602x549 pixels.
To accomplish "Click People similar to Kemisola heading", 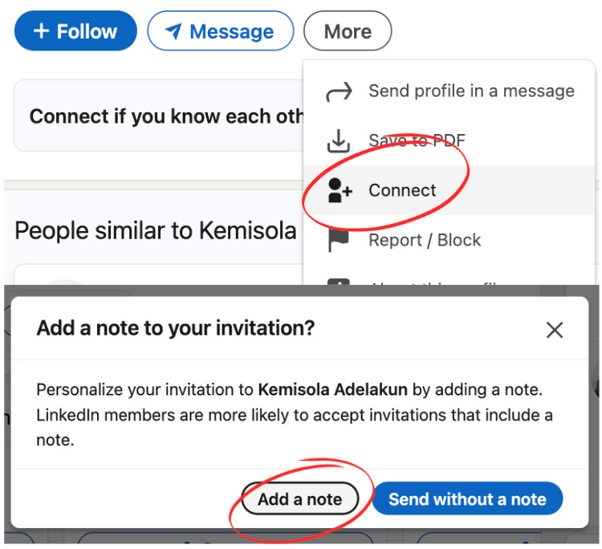I will click(x=156, y=230).
